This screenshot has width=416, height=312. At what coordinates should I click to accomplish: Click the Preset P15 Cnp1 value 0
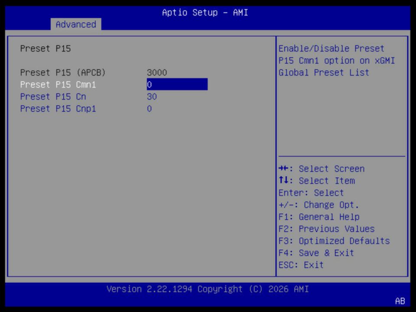(x=149, y=109)
